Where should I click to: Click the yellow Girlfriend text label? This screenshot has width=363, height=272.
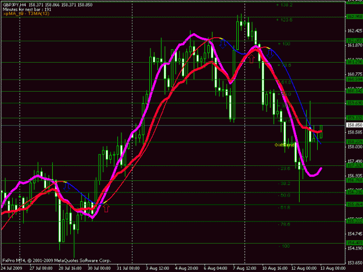(284, 145)
